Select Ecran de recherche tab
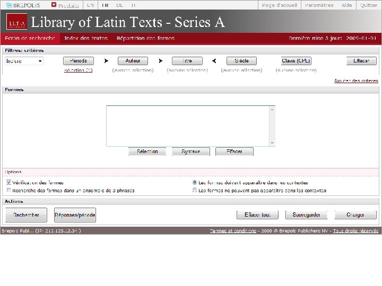382x286 pixels. 30,38
